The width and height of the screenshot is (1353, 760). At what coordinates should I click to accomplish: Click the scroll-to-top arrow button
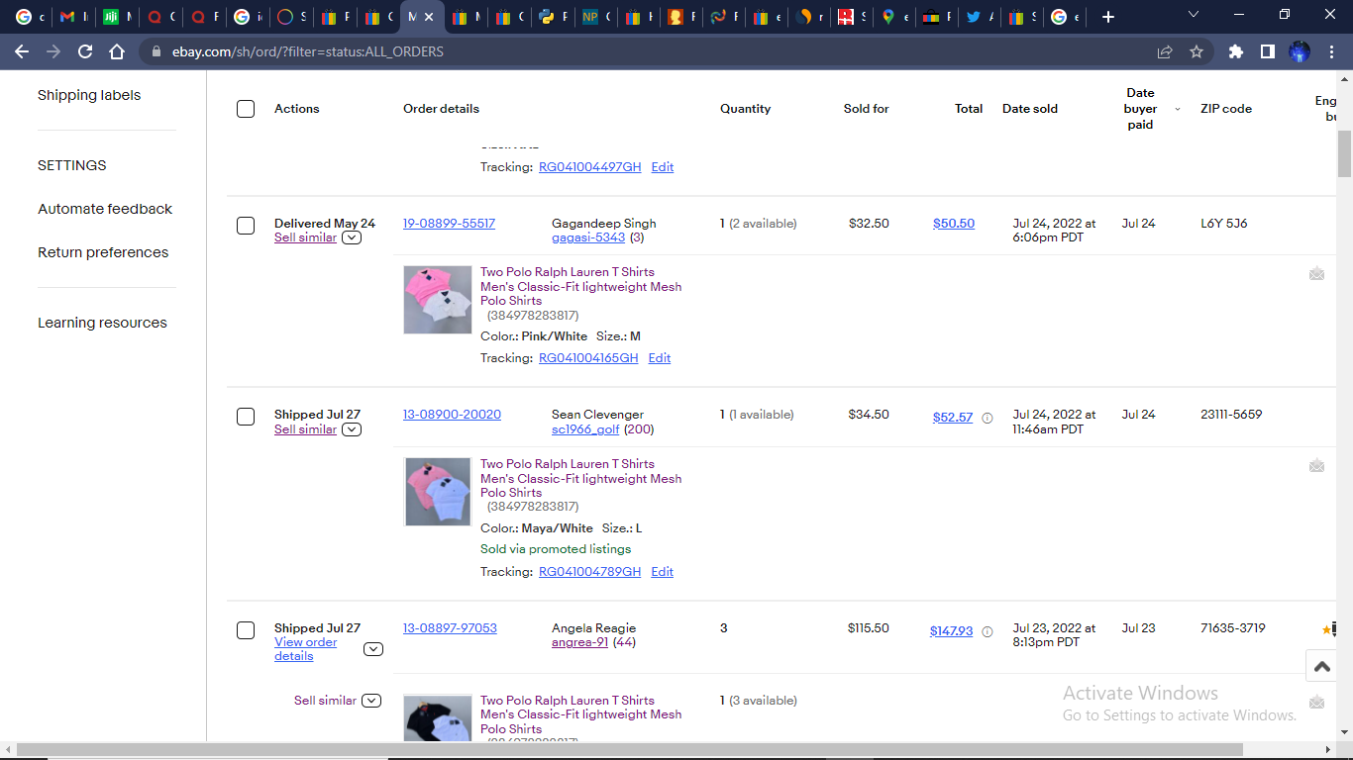[1322, 667]
